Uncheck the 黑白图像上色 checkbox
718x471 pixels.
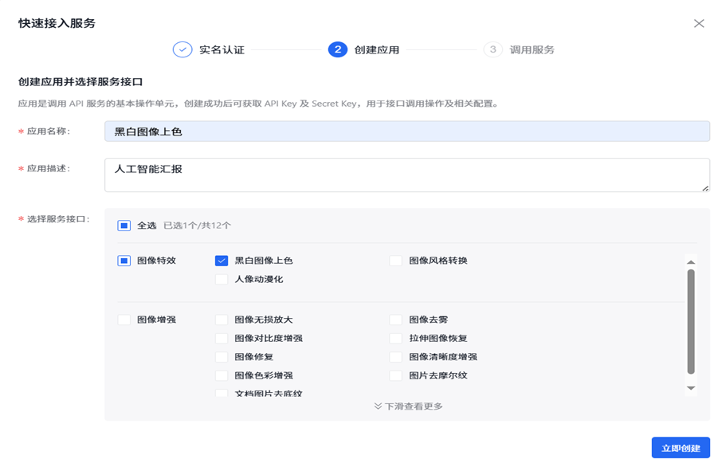point(222,261)
